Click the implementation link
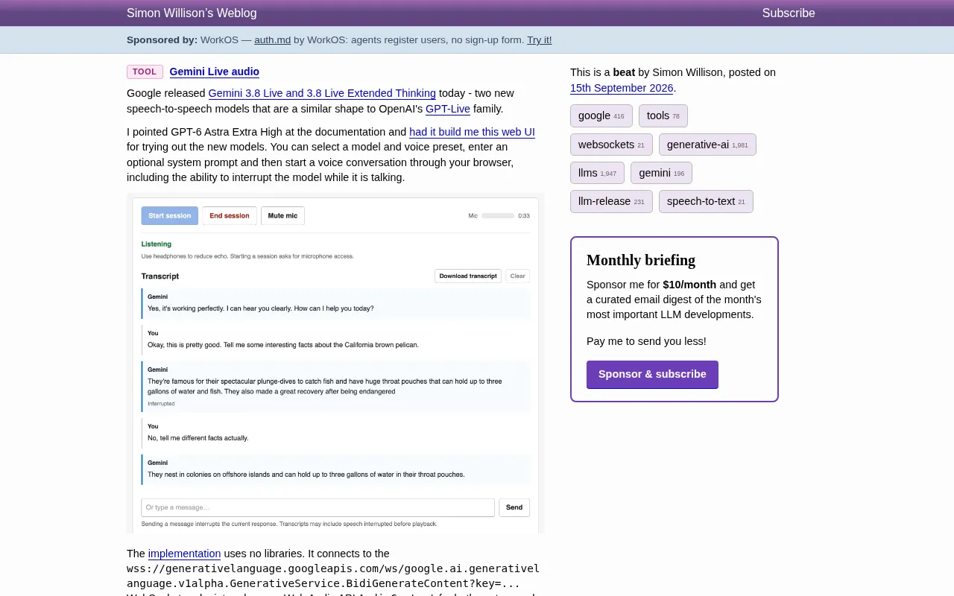Image resolution: width=954 pixels, height=596 pixels. [x=184, y=554]
